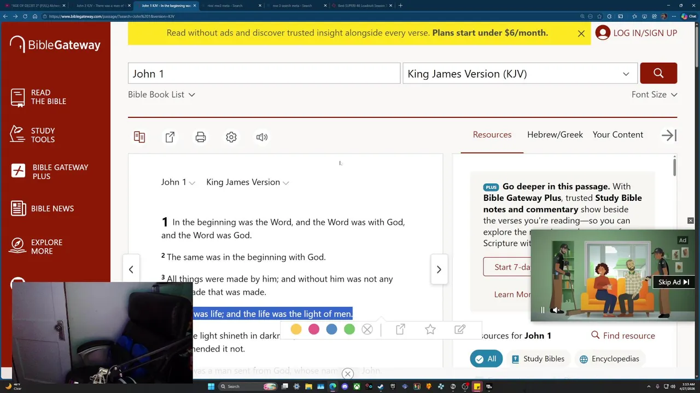The image size is (700, 393).
Task: Close the bottom ad overlay circle
Action: tap(348, 374)
